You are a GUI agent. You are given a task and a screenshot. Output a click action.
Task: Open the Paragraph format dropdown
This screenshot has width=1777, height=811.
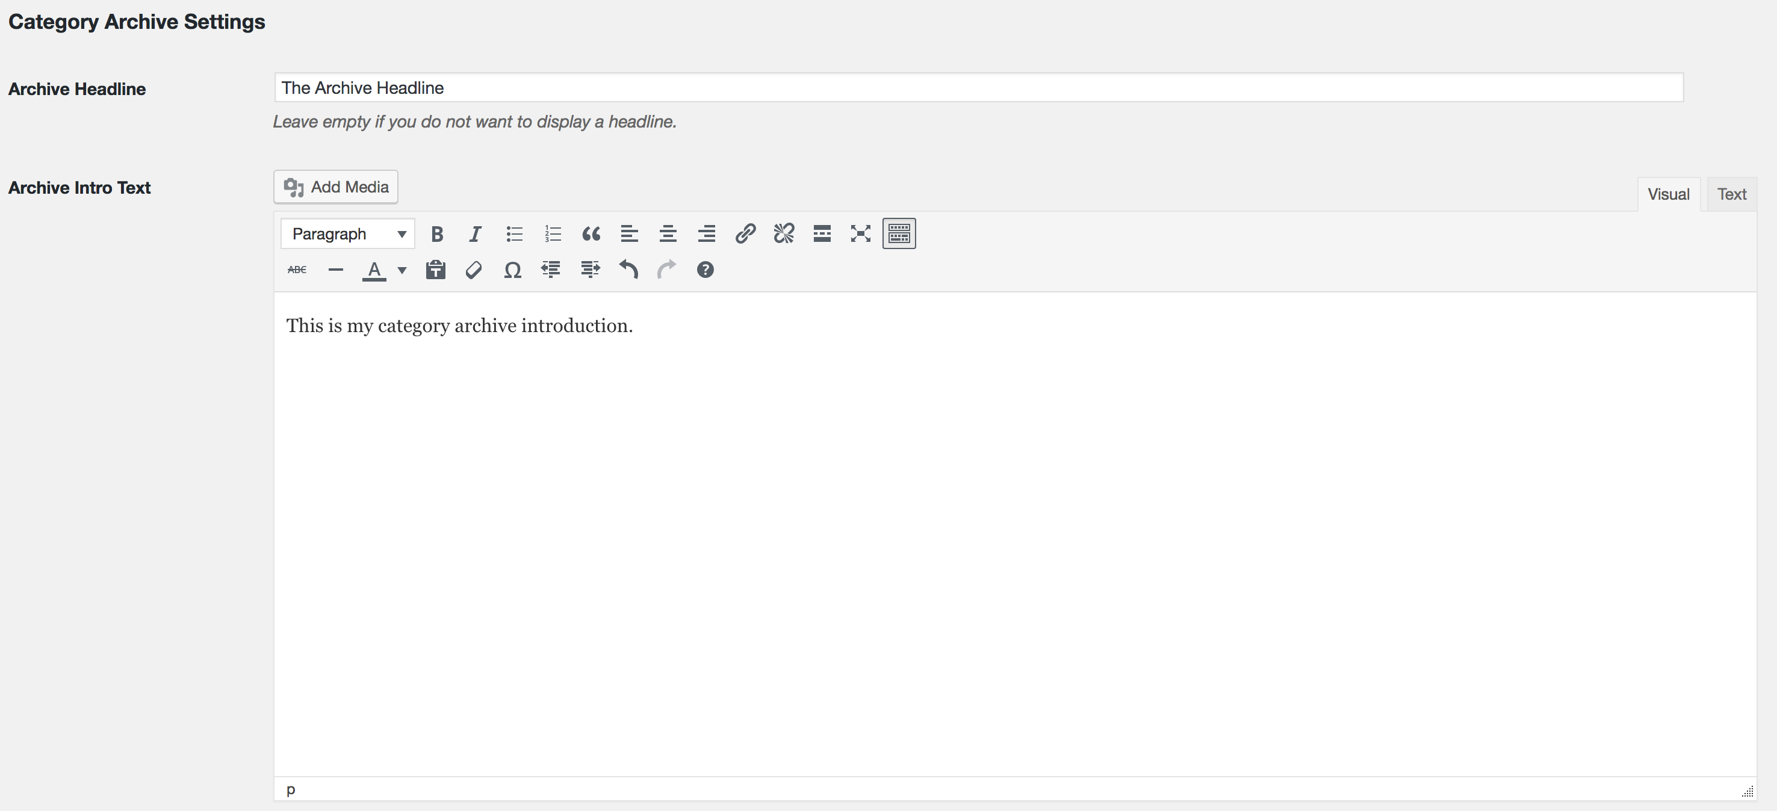[348, 235]
